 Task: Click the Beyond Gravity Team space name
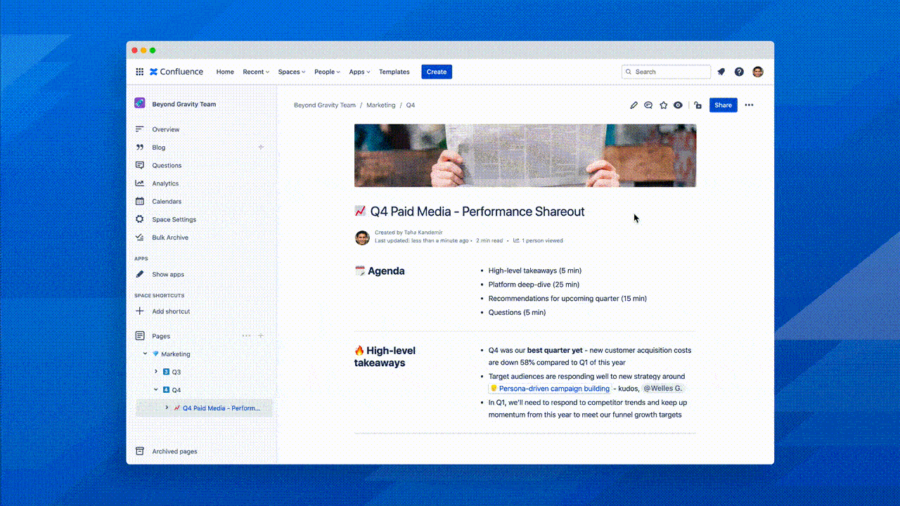coord(184,104)
